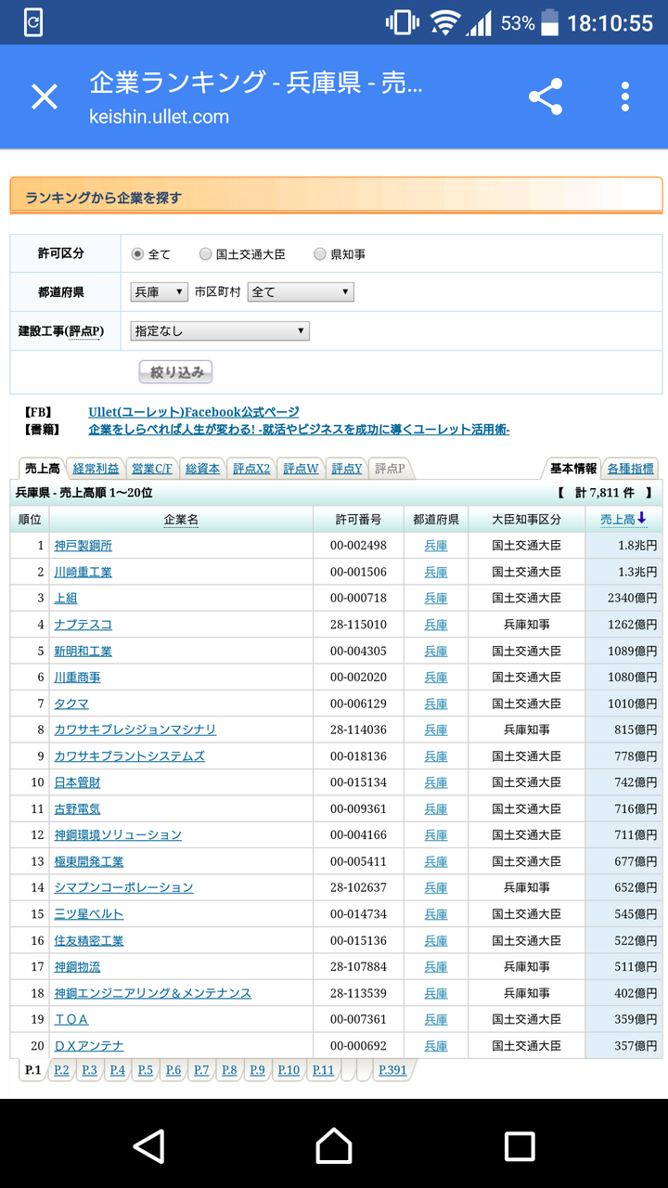Image resolution: width=668 pixels, height=1188 pixels.
Task: Go to page P.3
Action: 89,1070
